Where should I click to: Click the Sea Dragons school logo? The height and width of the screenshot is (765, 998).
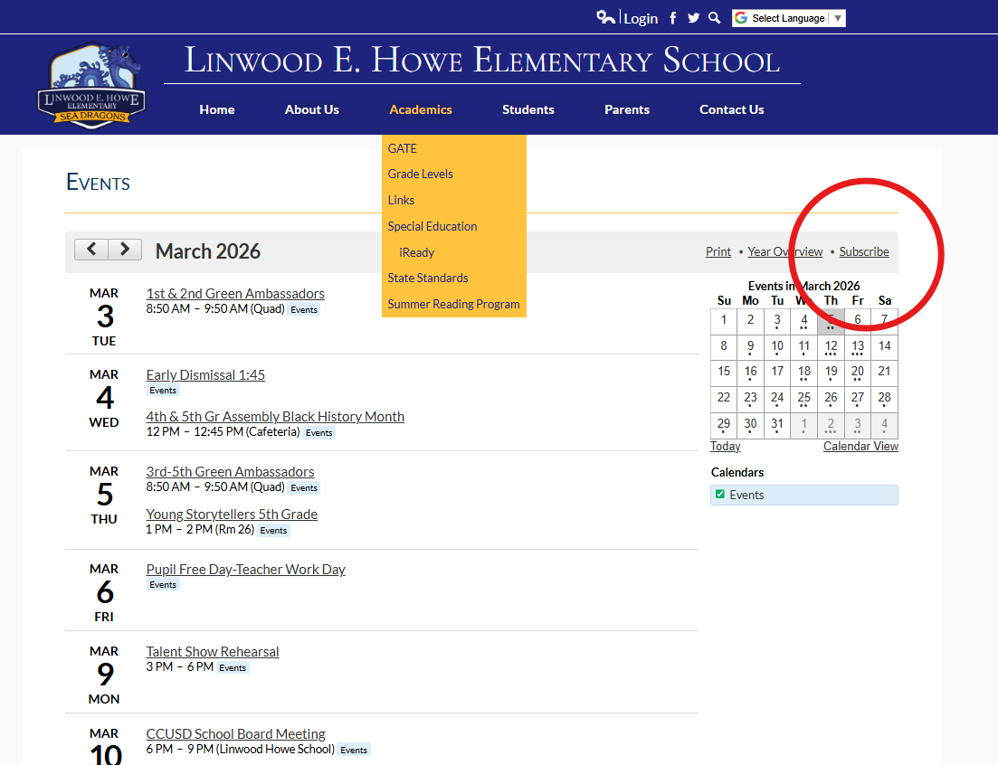pos(91,86)
